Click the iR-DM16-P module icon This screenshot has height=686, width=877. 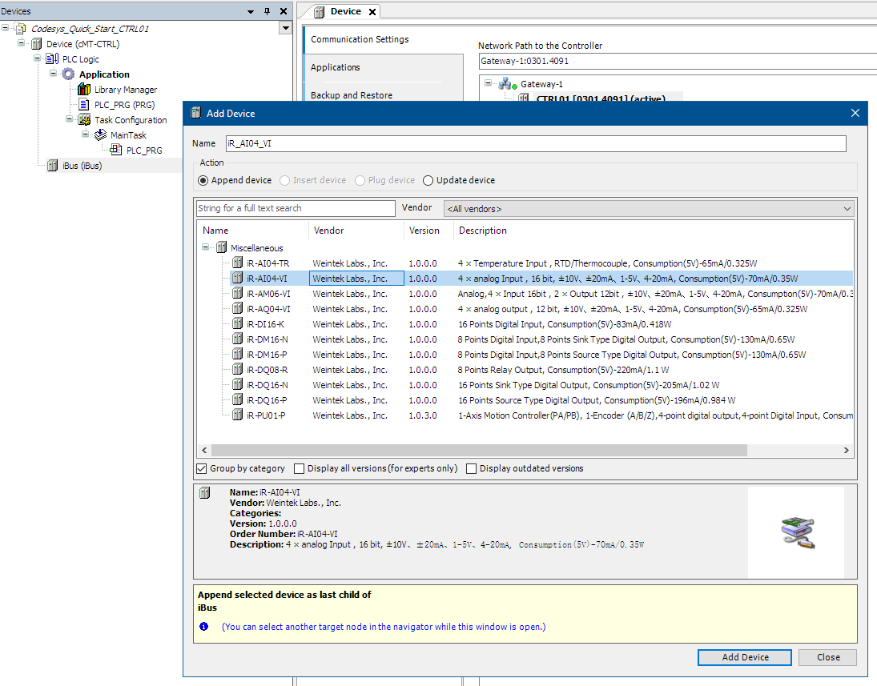click(x=238, y=354)
